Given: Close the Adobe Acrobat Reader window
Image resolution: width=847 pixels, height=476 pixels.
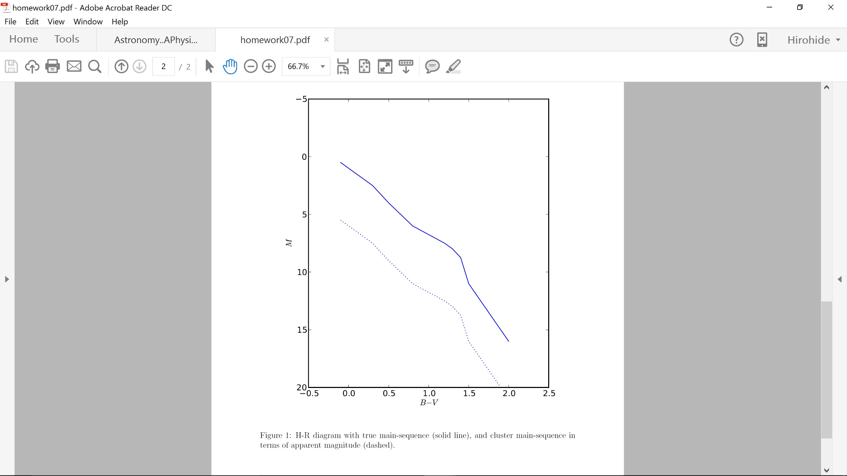Looking at the screenshot, I should (x=831, y=7).
